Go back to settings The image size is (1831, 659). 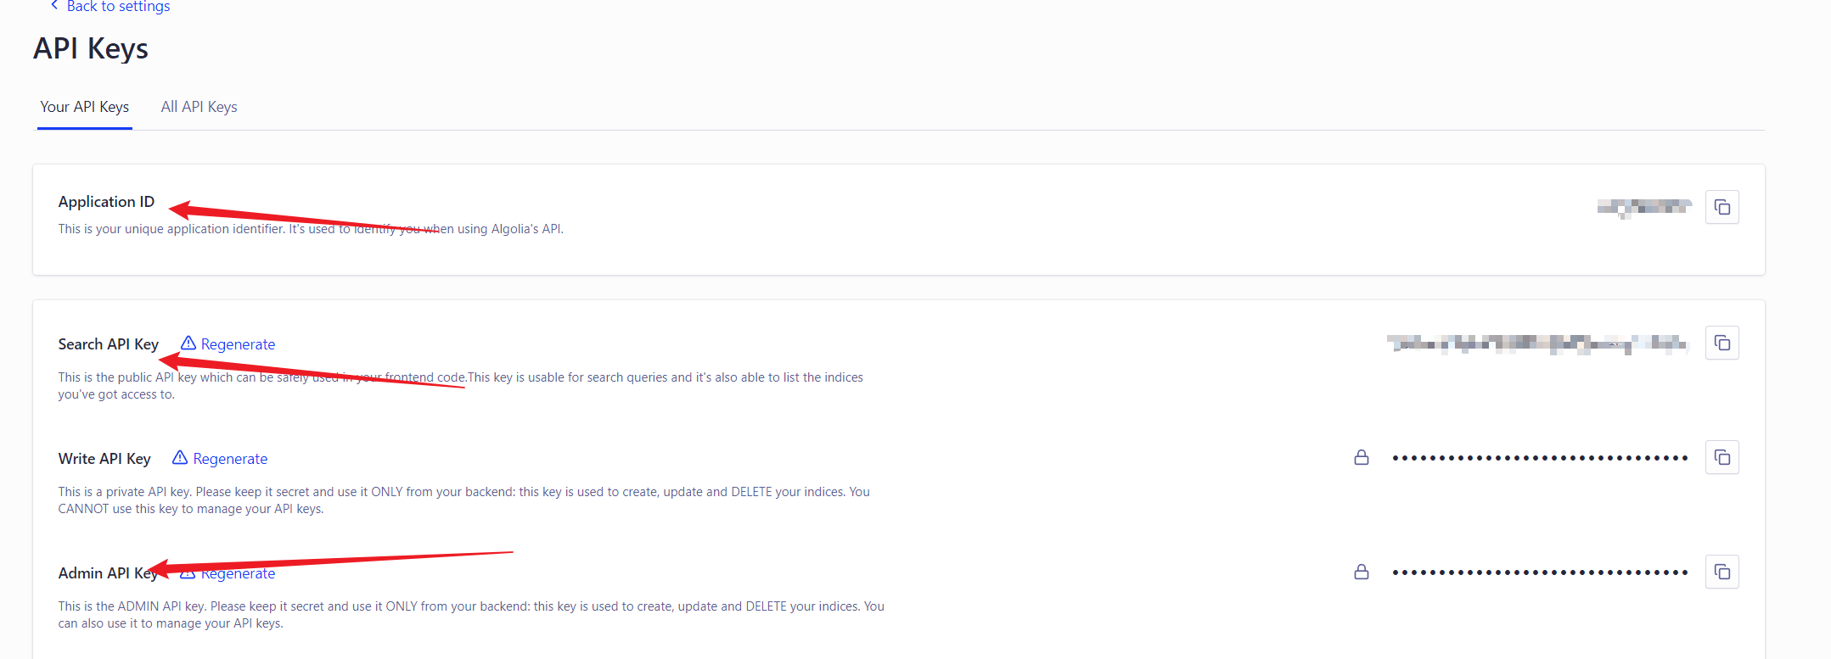click(118, 7)
